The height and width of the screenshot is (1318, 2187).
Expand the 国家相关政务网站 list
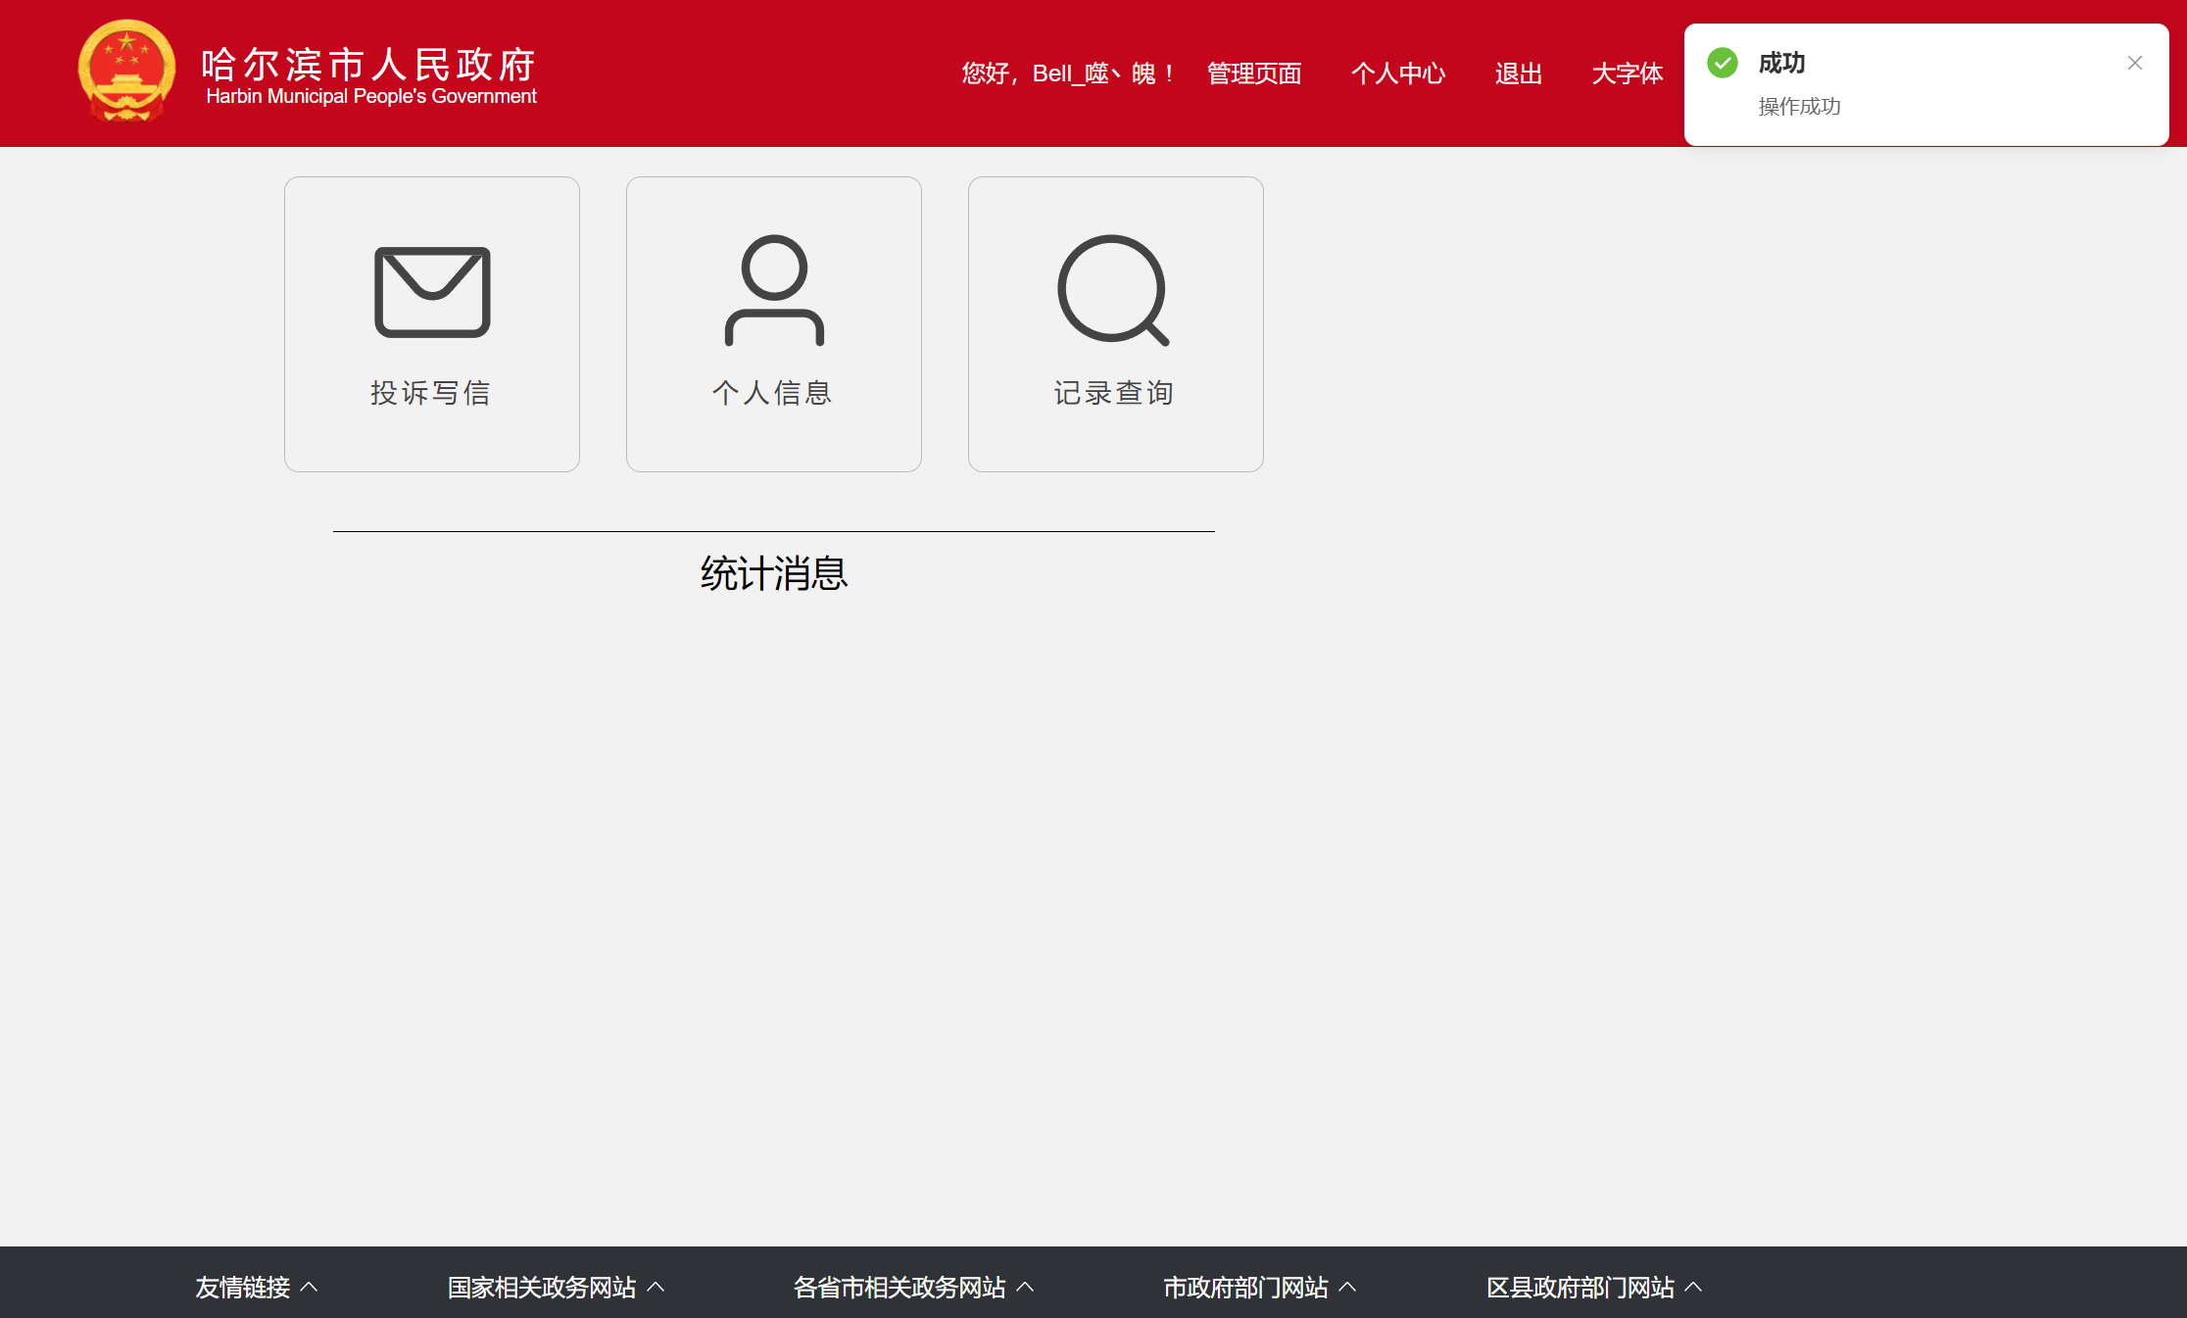pyautogui.click(x=556, y=1287)
